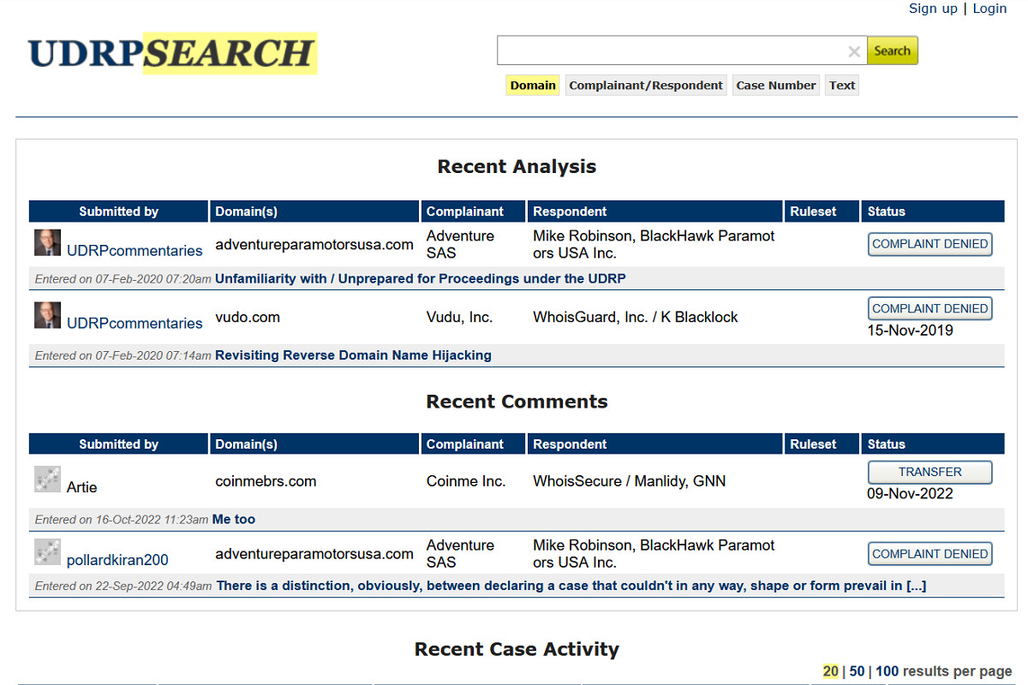Show 20 results per page
Screen dimensions: 1028x685
[x=831, y=671]
